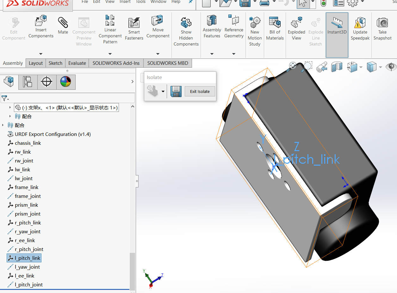This screenshot has width=397, height=293.
Task: Open the Insert Components tool
Action: point(40,27)
